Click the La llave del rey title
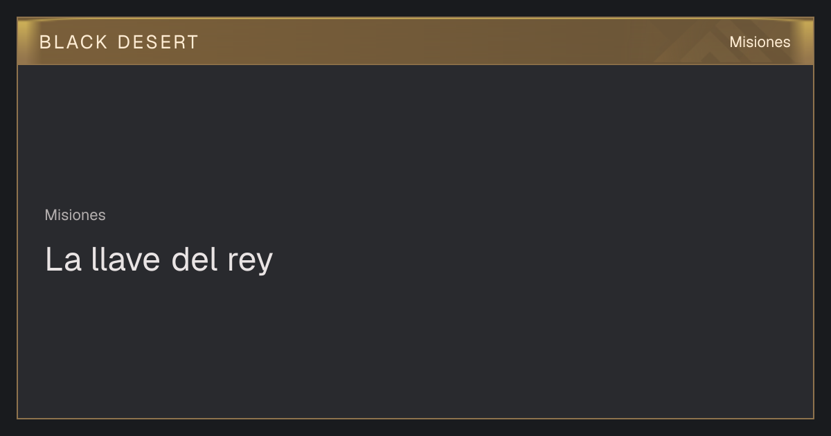Screen dimensions: 831x436 (159, 260)
